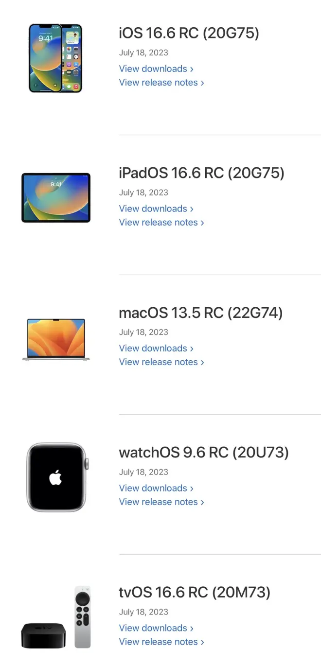This screenshot has height=666, width=321.
Task: Click the Siri Remote image
Action: click(83, 617)
